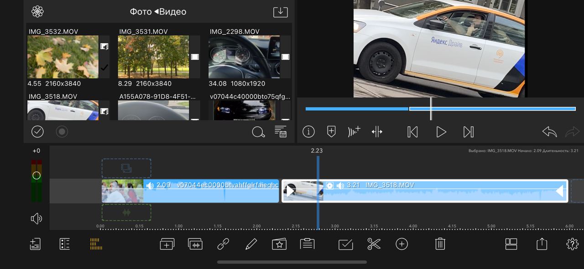Tap the film icon beside IMG_3532.MOV
The height and width of the screenshot is (269, 584).
(104, 46)
